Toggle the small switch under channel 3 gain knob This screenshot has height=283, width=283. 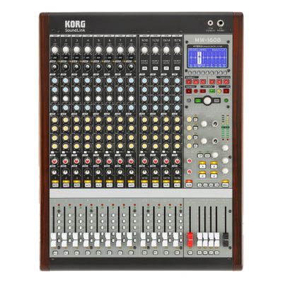(76, 57)
